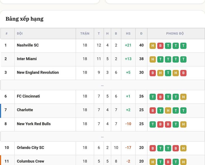Click Columbus Crew's red B form badge
The image size is (205, 165).
pyautogui.click(x=168, y=162)
